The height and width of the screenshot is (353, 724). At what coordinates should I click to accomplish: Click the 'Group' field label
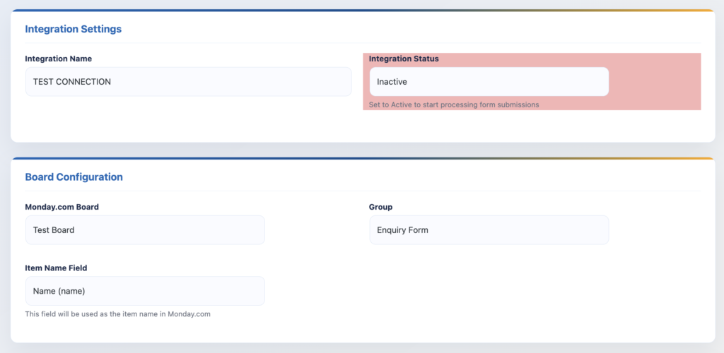(380, 207)
